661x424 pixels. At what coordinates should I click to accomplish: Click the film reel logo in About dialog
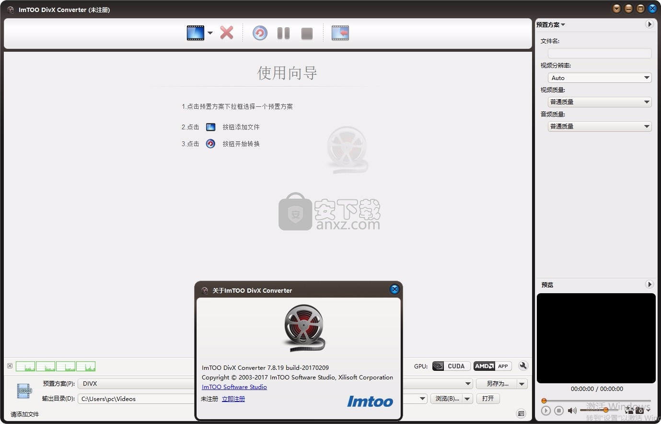click(x=304, y=328)
